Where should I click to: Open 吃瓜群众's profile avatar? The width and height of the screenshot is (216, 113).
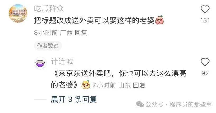coord(18,13)
